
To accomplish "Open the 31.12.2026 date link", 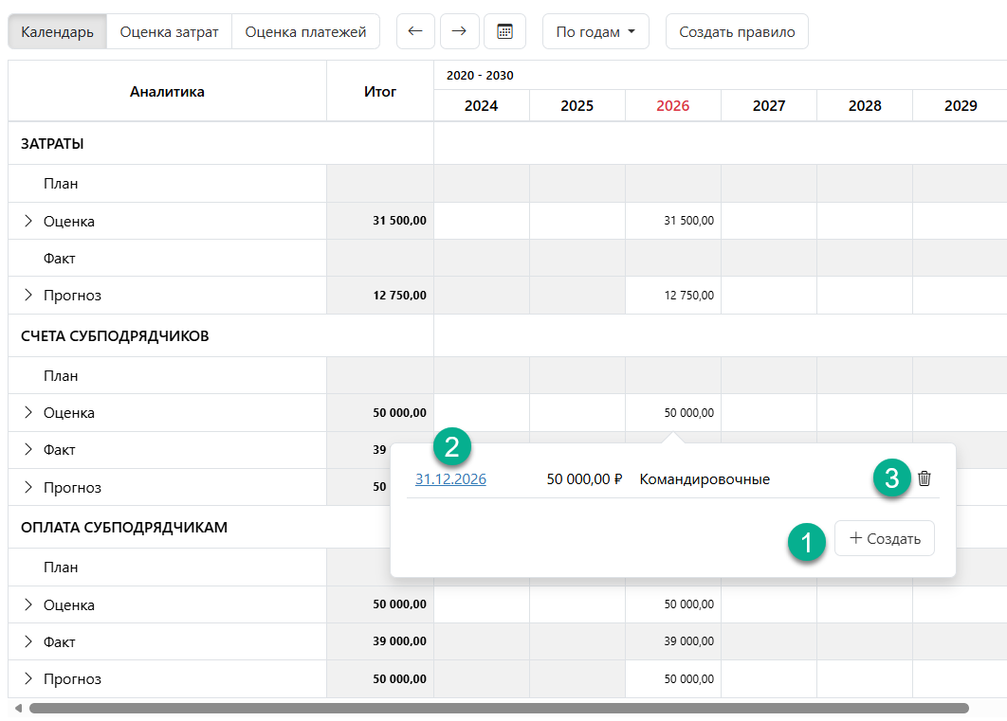I will pos(450,479).
